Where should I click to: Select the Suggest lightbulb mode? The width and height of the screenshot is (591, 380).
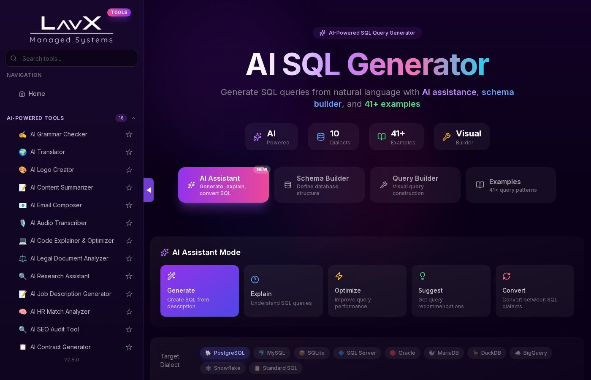(x=422, y=276)
